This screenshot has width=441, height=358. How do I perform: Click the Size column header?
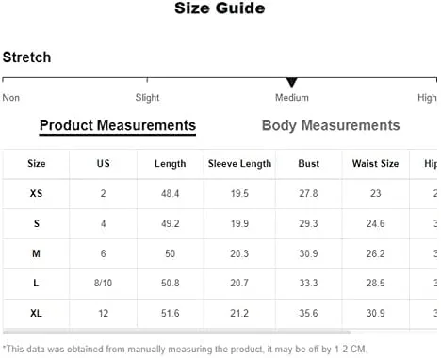pyautogui.click(x=37, y=163)
